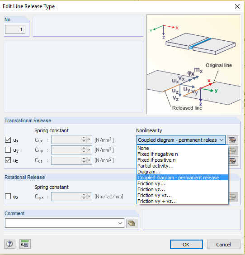The width and height of the screenshot is (245, 255).
Task: Uncheck the ux translational release
Action: 8,140
